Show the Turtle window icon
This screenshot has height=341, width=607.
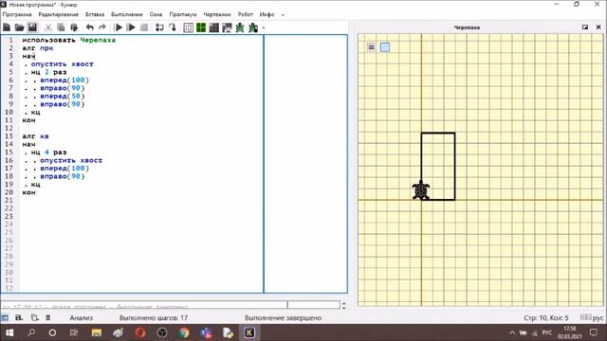pyautogui.click(x=240, y=27)
